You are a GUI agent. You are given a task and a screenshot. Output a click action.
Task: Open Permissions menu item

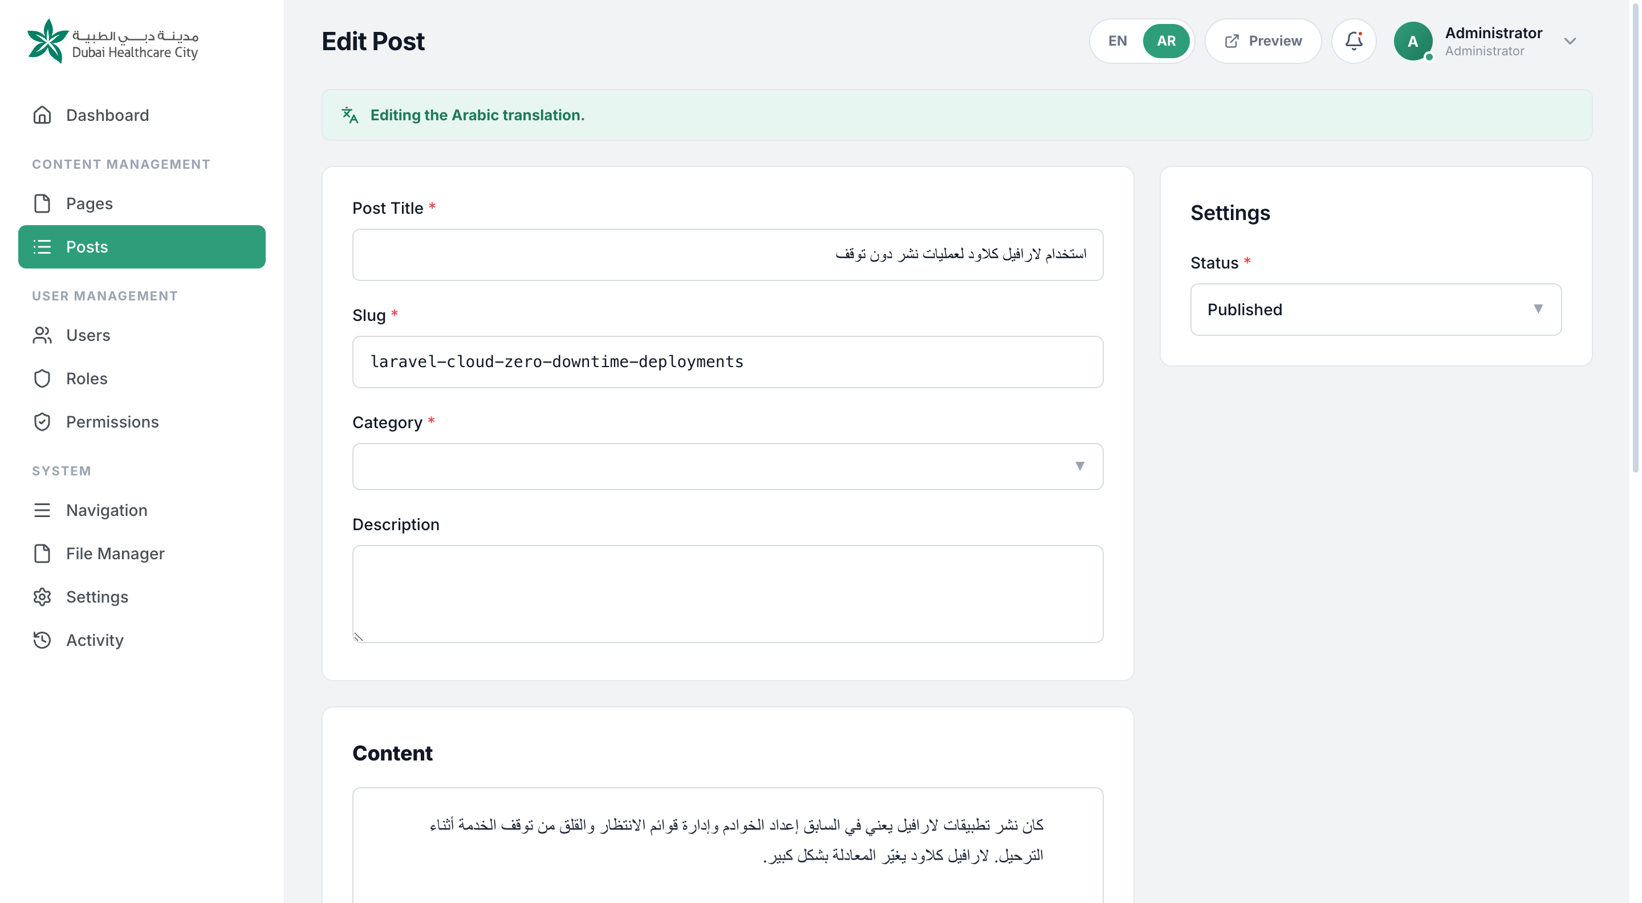pyautogui.click(x=142, y=422)
